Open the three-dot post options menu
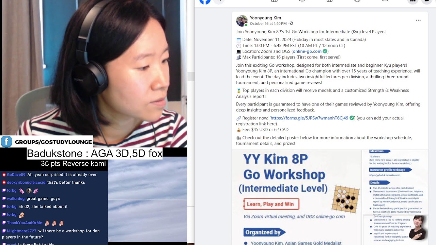 (418, 20)
